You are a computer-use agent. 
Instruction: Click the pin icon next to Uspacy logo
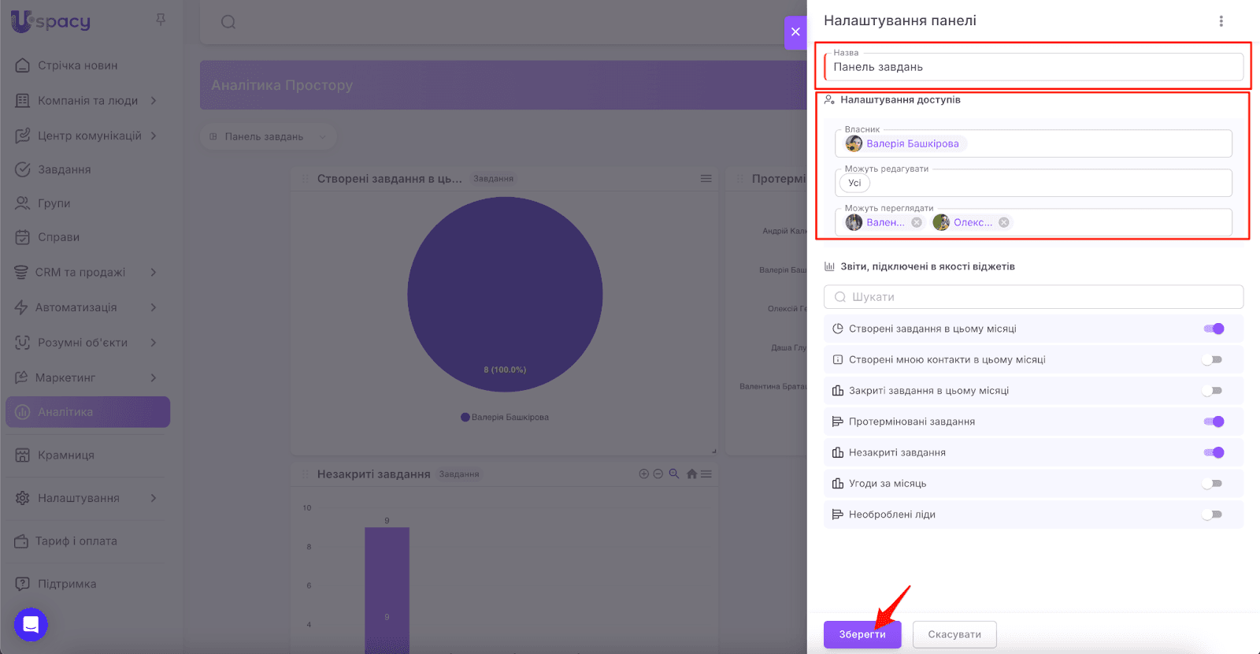(x=161, y=20)
